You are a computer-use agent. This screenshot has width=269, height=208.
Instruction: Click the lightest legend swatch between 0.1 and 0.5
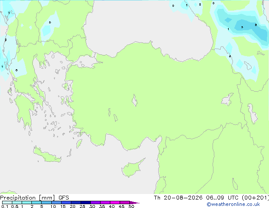point(7,202)
